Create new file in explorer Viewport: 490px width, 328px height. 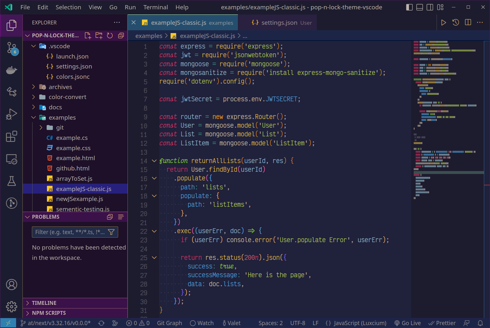[88, 35]
